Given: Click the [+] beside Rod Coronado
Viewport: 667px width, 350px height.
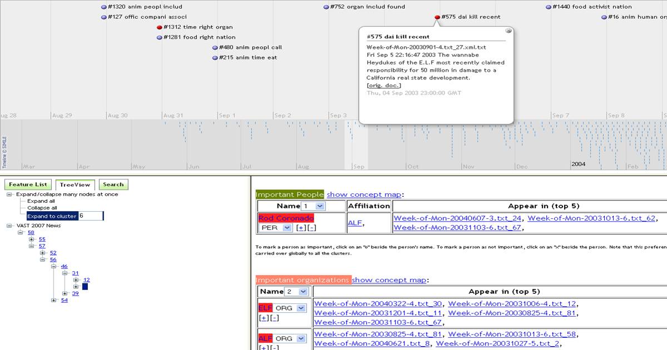Looking at the screenshot, I should 301,228.
